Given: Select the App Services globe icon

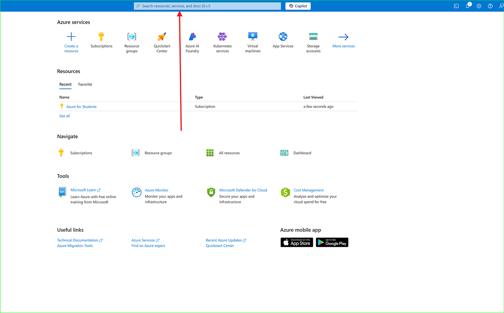Looking at the screenshot, I should click(283, 36).
